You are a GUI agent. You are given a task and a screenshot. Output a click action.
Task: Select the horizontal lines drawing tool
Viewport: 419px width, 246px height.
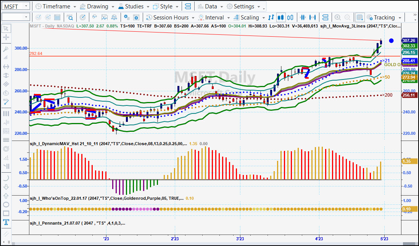coord(6,140)
